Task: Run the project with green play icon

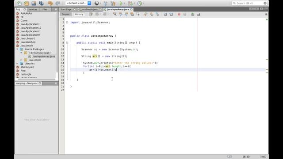Action: (121, 3)
